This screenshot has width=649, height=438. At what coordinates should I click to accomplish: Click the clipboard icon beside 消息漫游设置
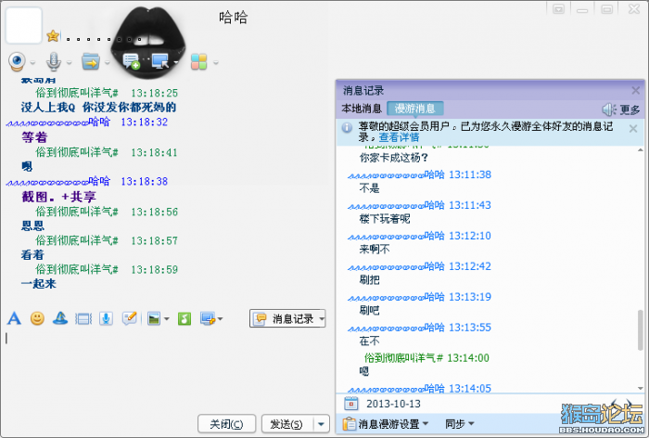pyautogui.click(x=350, y=424)
